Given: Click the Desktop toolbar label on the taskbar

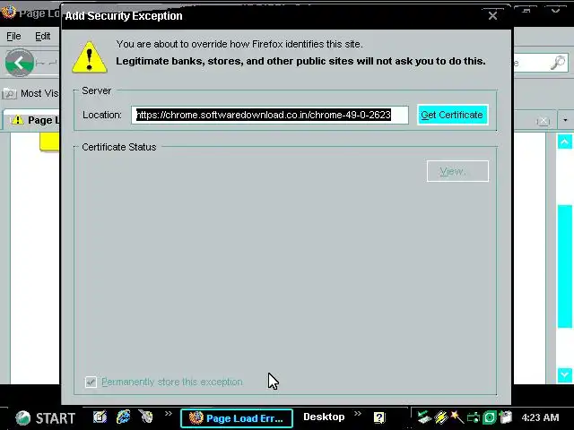Looking at the screenshot, I should (324, 417).
